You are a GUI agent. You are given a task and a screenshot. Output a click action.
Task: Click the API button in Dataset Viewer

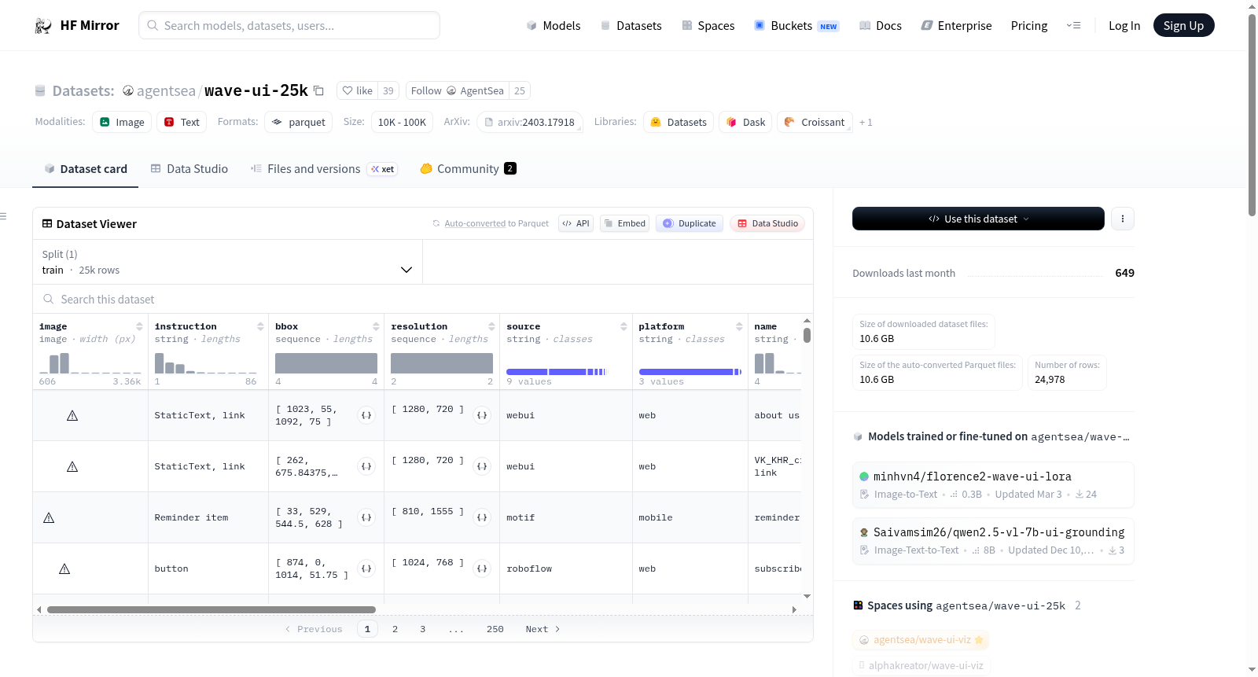pyautogui.click(x=576, y=223)
